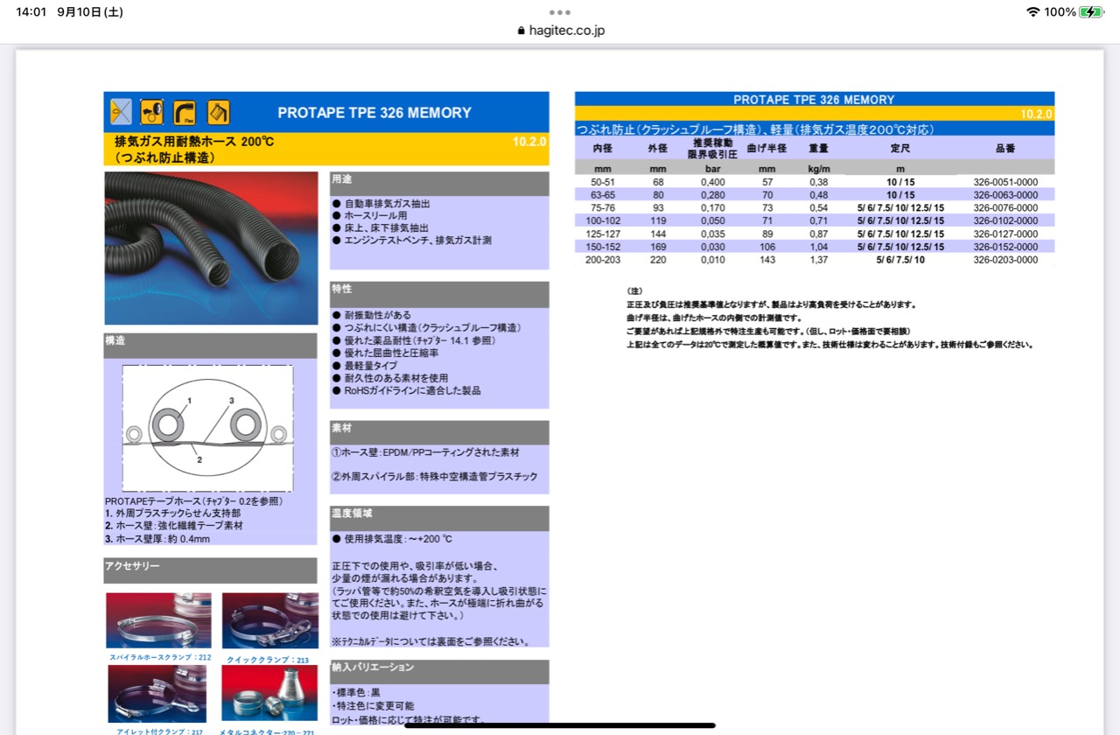Tap the 14:01 clock in status bar
Viewport: 1120px width, 735px height.
click(x=30, y=12)
